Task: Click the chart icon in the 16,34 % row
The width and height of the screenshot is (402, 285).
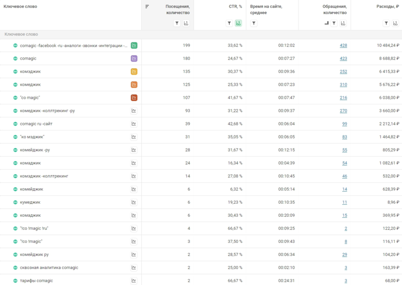Action: point(134,163)
